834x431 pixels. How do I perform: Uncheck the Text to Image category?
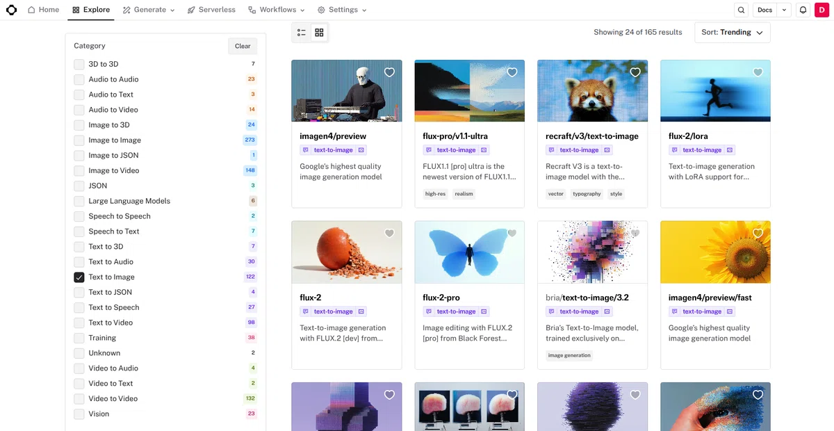tap(79, 277)
